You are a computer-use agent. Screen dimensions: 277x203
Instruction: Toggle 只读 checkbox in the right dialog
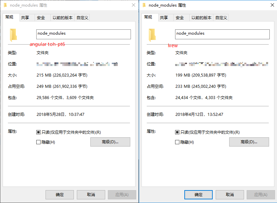[177, 132]
